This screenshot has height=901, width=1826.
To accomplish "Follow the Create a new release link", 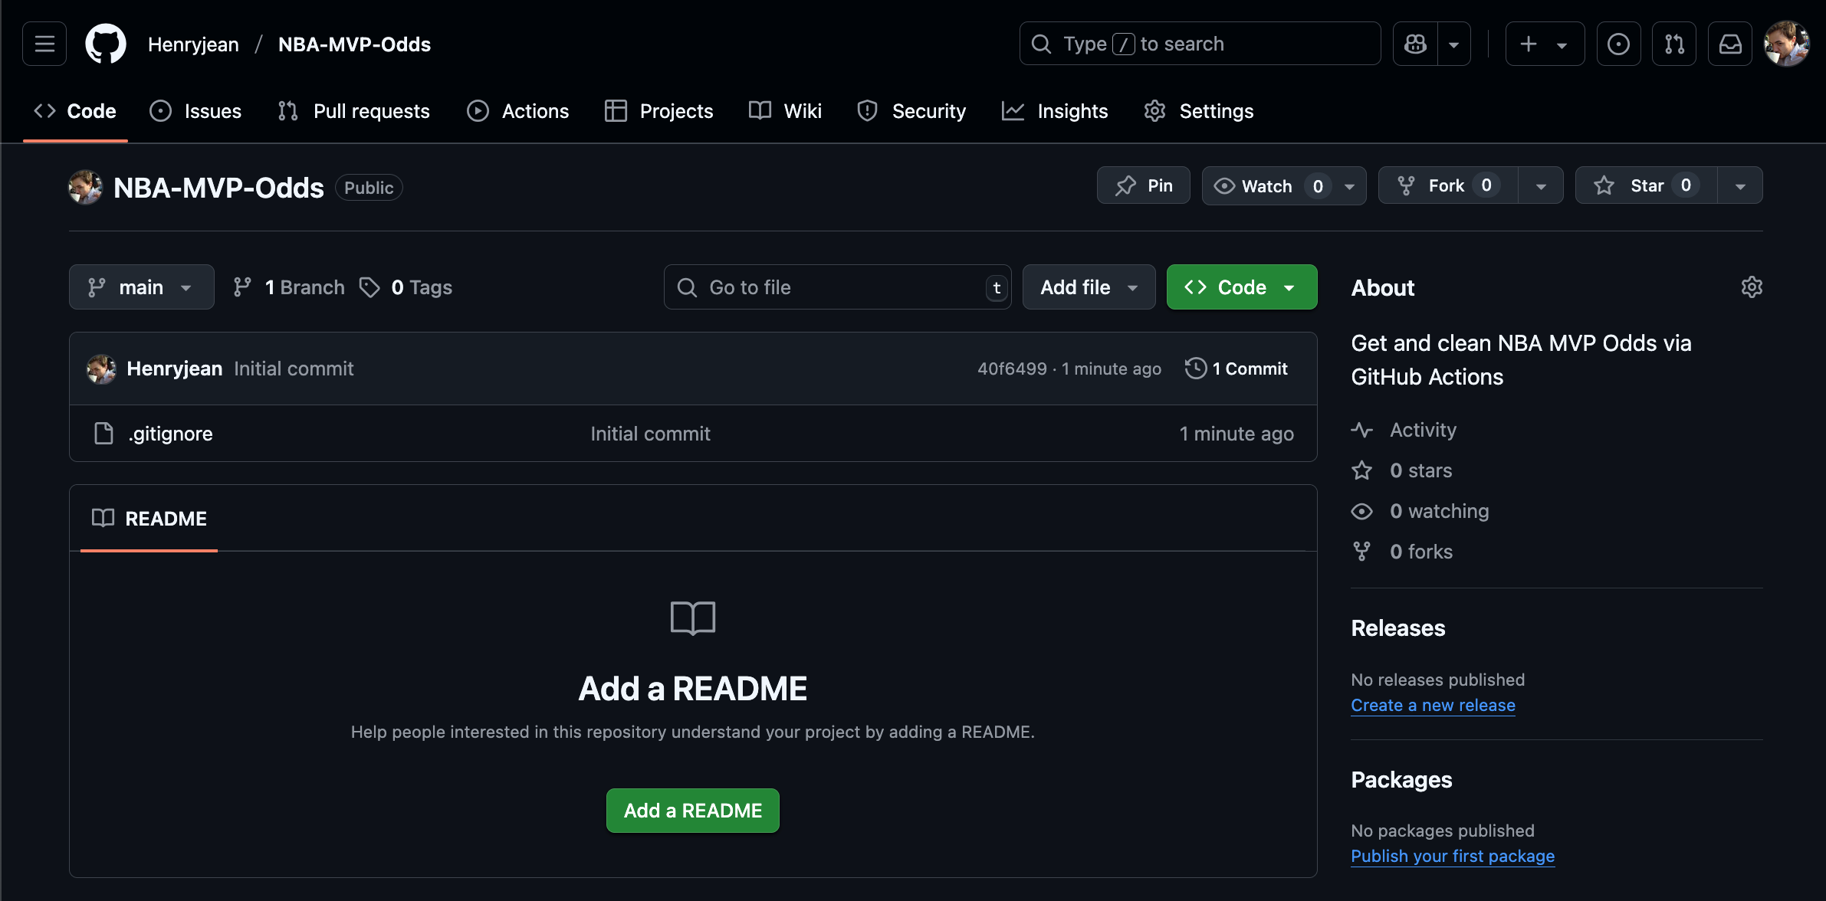I will pos(1433,705).
